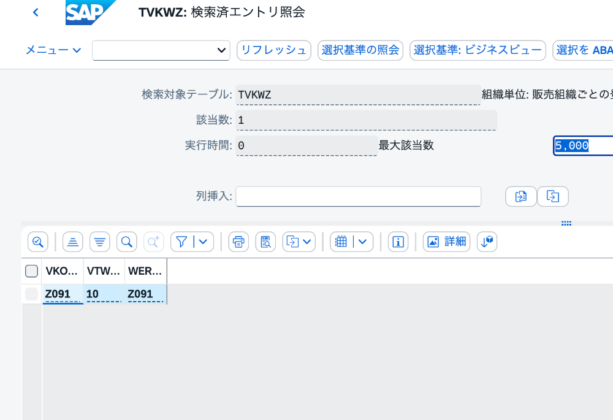
Task: Click the sort with cube icon
Action: coord(487,242)
